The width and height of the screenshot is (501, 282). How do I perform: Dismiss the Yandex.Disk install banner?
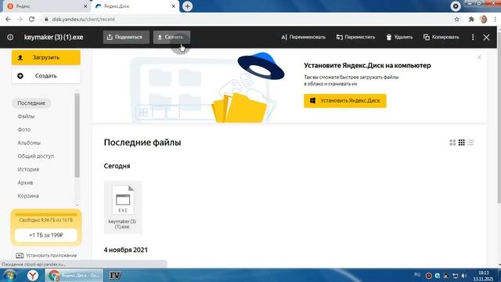tap(479, 57)
